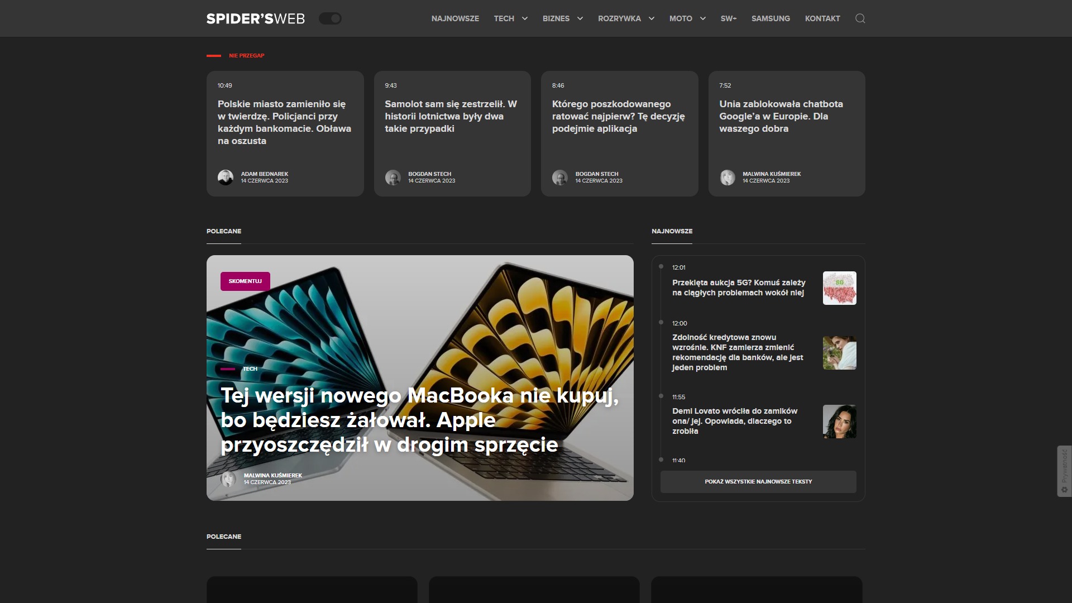1072x603 pixels.
Task: Click Adam Bednarek author avatar
Action: coord(226,178)
